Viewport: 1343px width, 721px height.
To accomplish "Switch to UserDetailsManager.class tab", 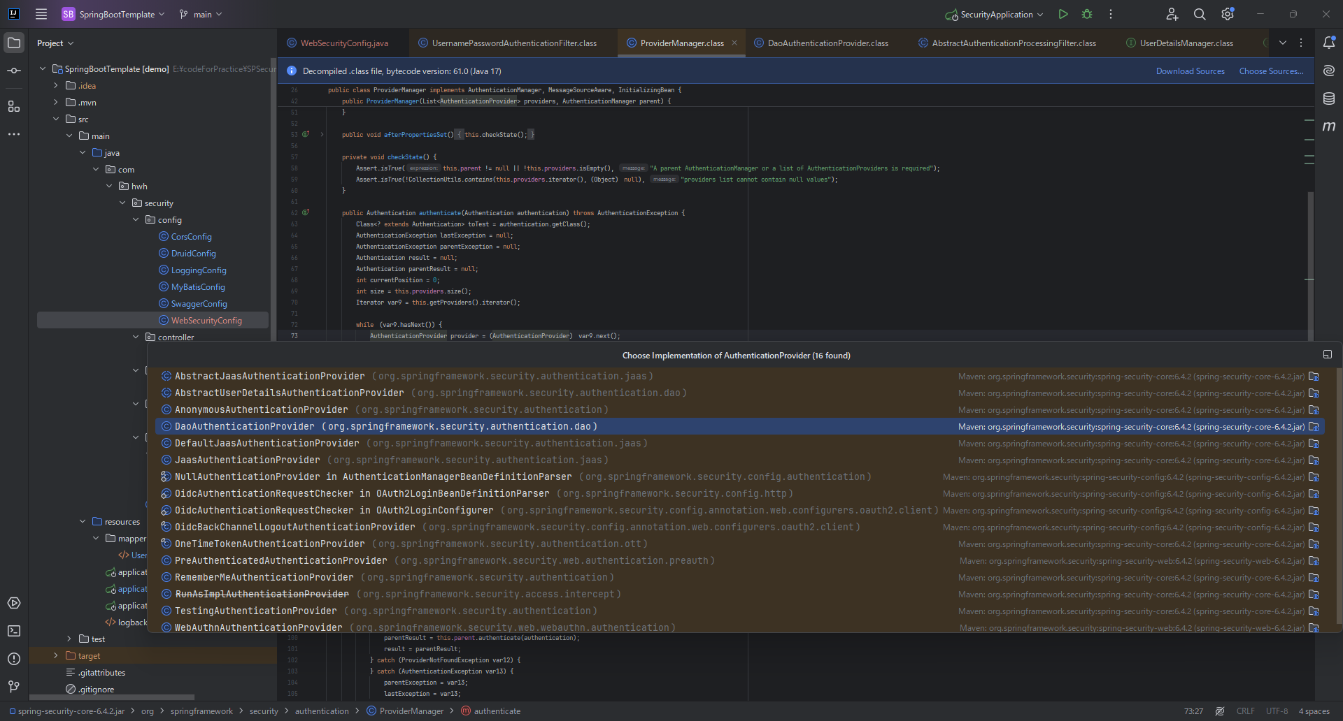I will click(1181, 43).
